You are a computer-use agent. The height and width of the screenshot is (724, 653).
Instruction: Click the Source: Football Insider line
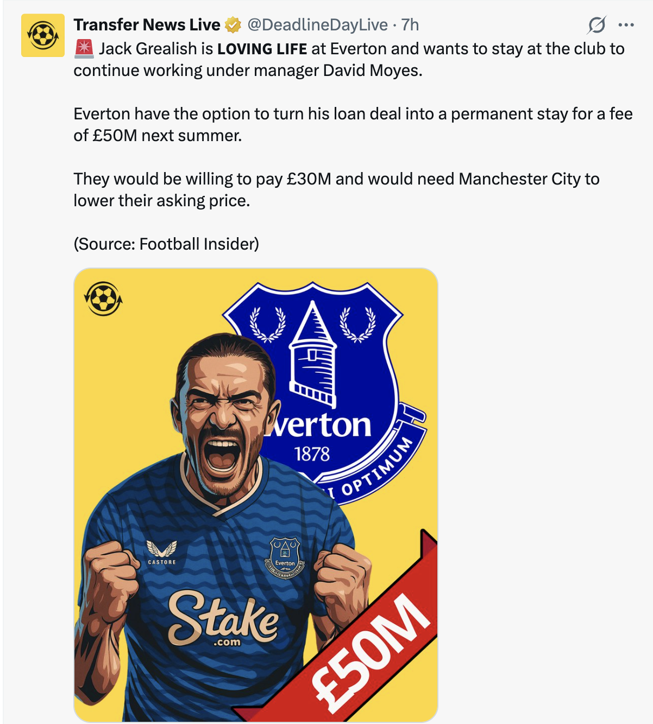[166, 244]
